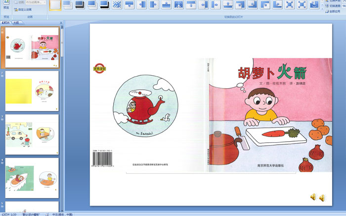This screenshot has height=216, width=346.
Task: Click the round badge icon on slide
Action: 99,68
